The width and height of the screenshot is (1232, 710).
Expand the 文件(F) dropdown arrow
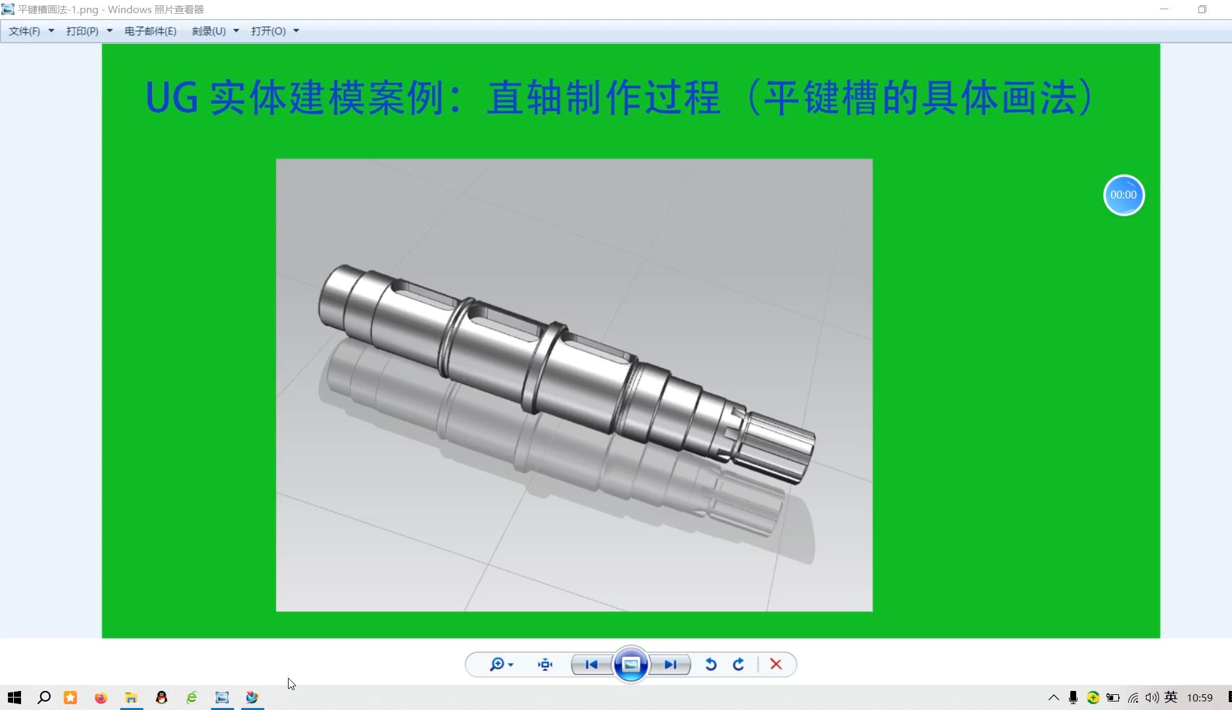point(51,31)
